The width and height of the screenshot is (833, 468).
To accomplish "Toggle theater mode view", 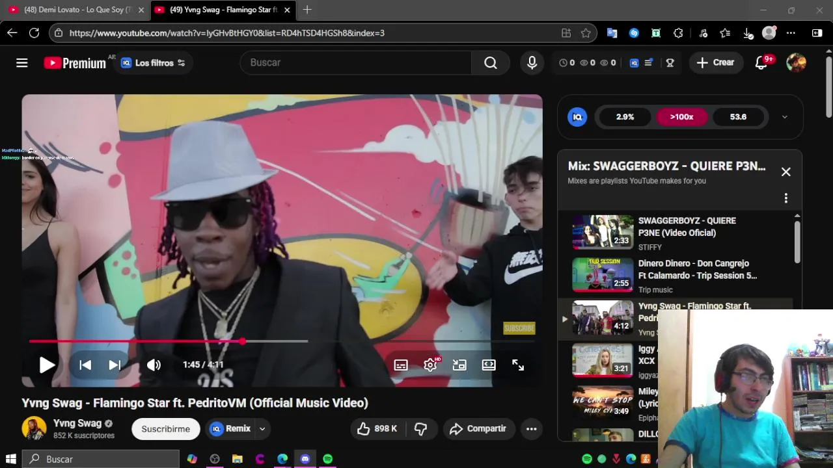I will [x=489, y=365].
